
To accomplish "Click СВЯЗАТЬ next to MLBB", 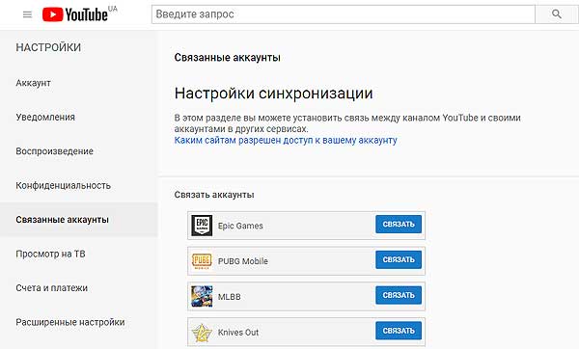I will [x=399, y=295].
